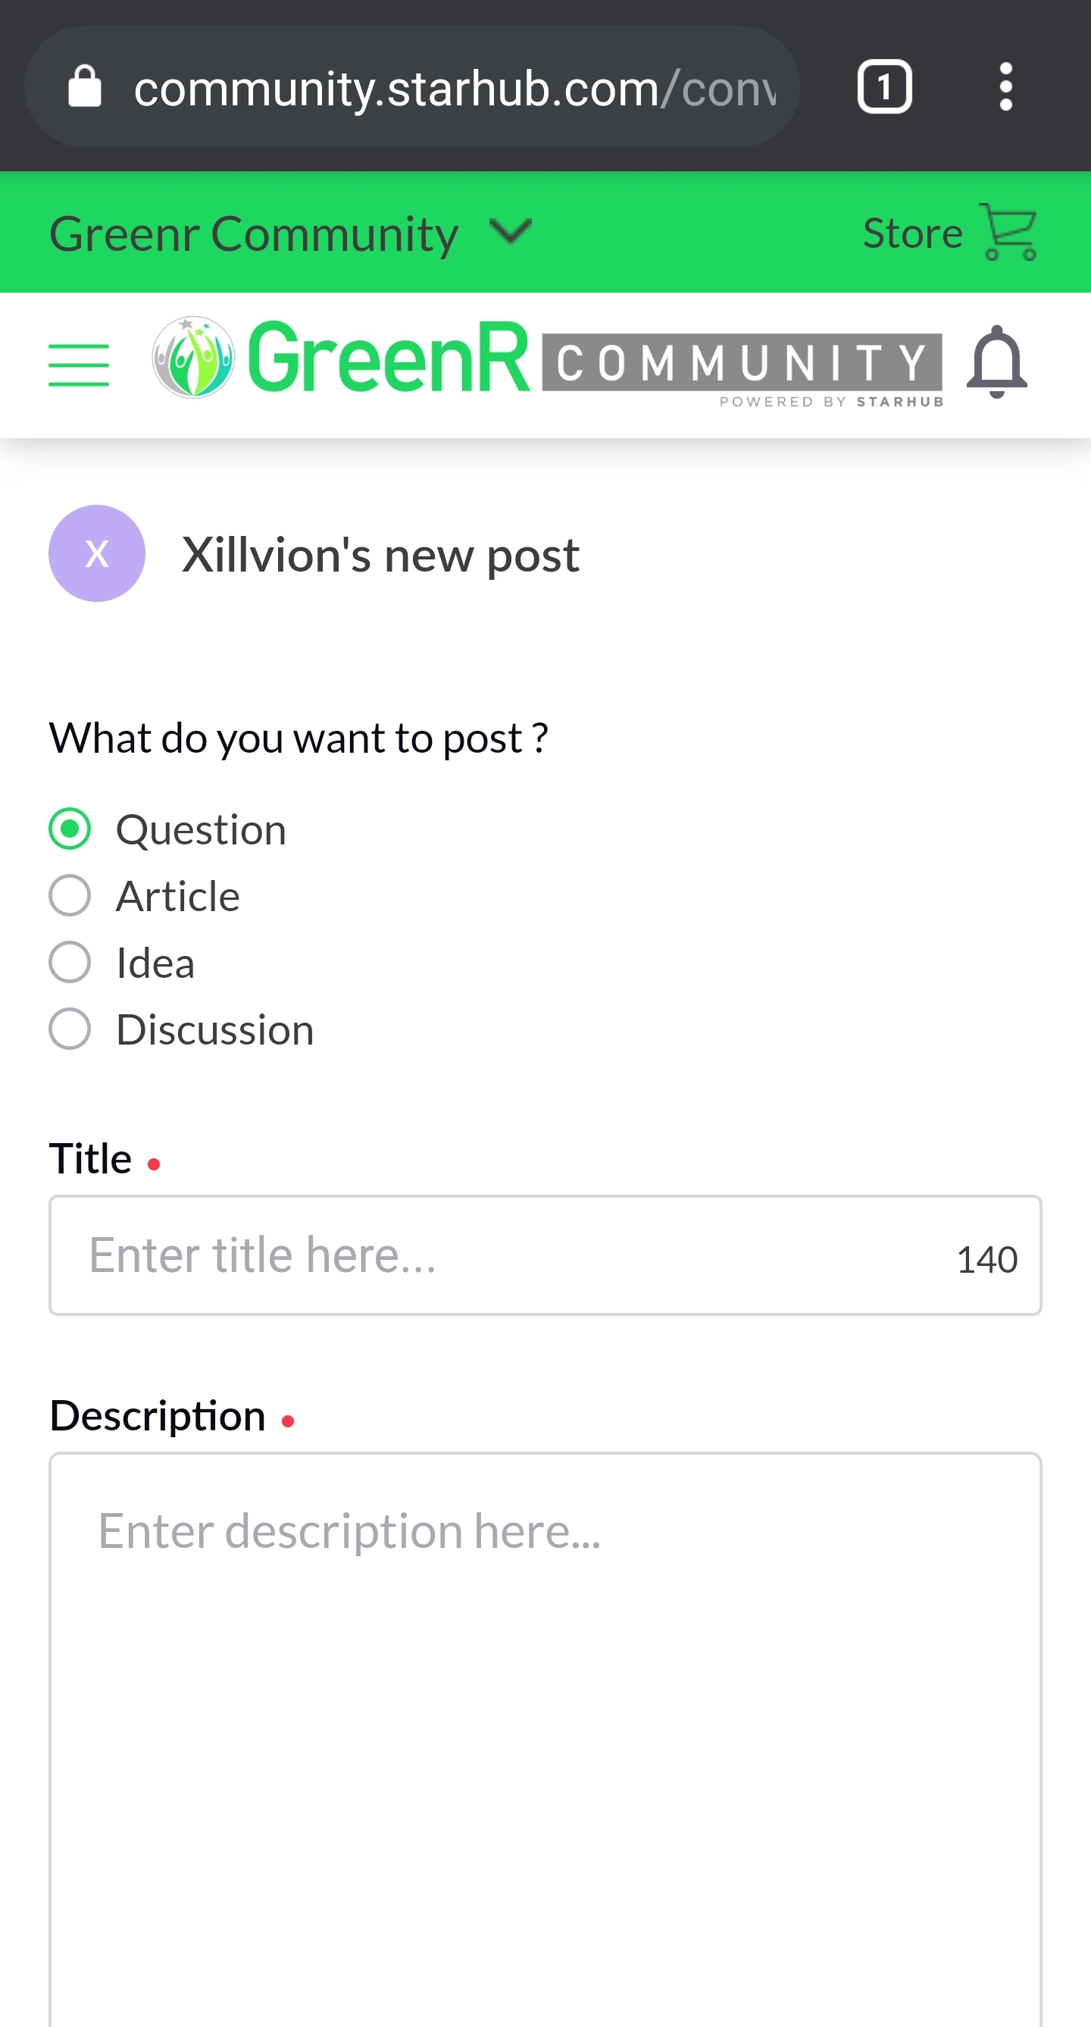
Task: Choose the Idea radio option
Action: [70, 961]
